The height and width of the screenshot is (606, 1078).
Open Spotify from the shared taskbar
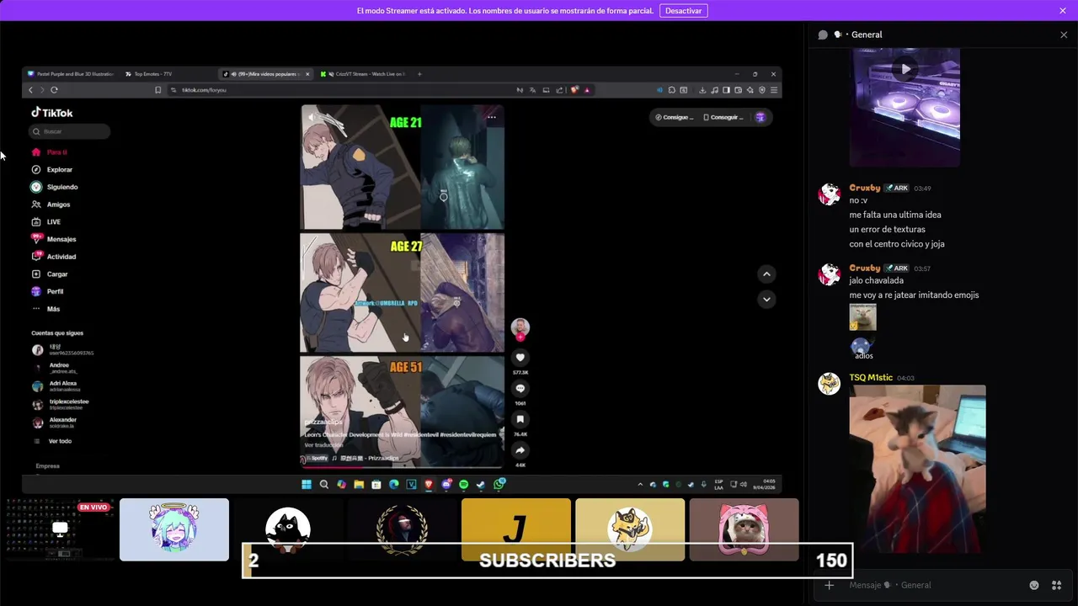coord(463,484)
